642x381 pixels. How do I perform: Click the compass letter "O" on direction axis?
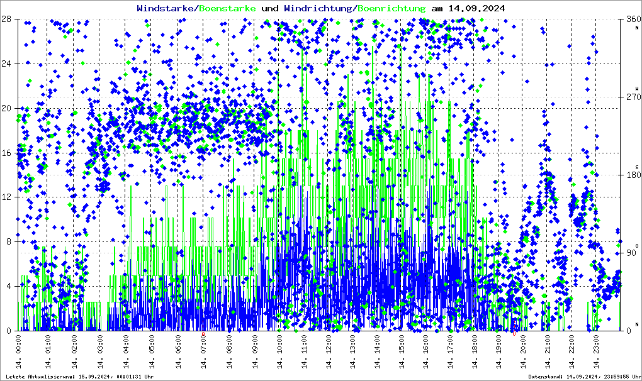click(637, 246)
